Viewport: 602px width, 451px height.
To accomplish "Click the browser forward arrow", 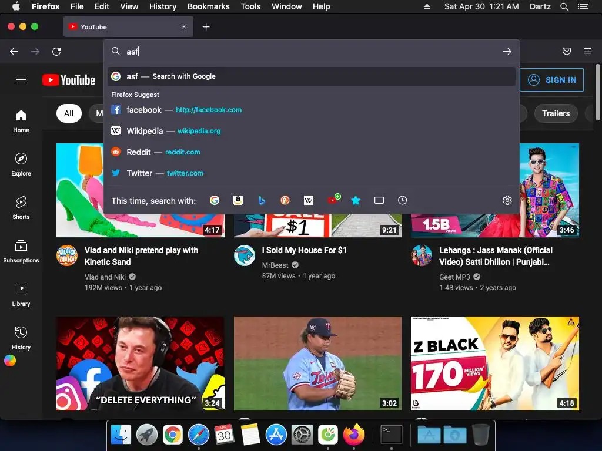I will click(35, 52).
